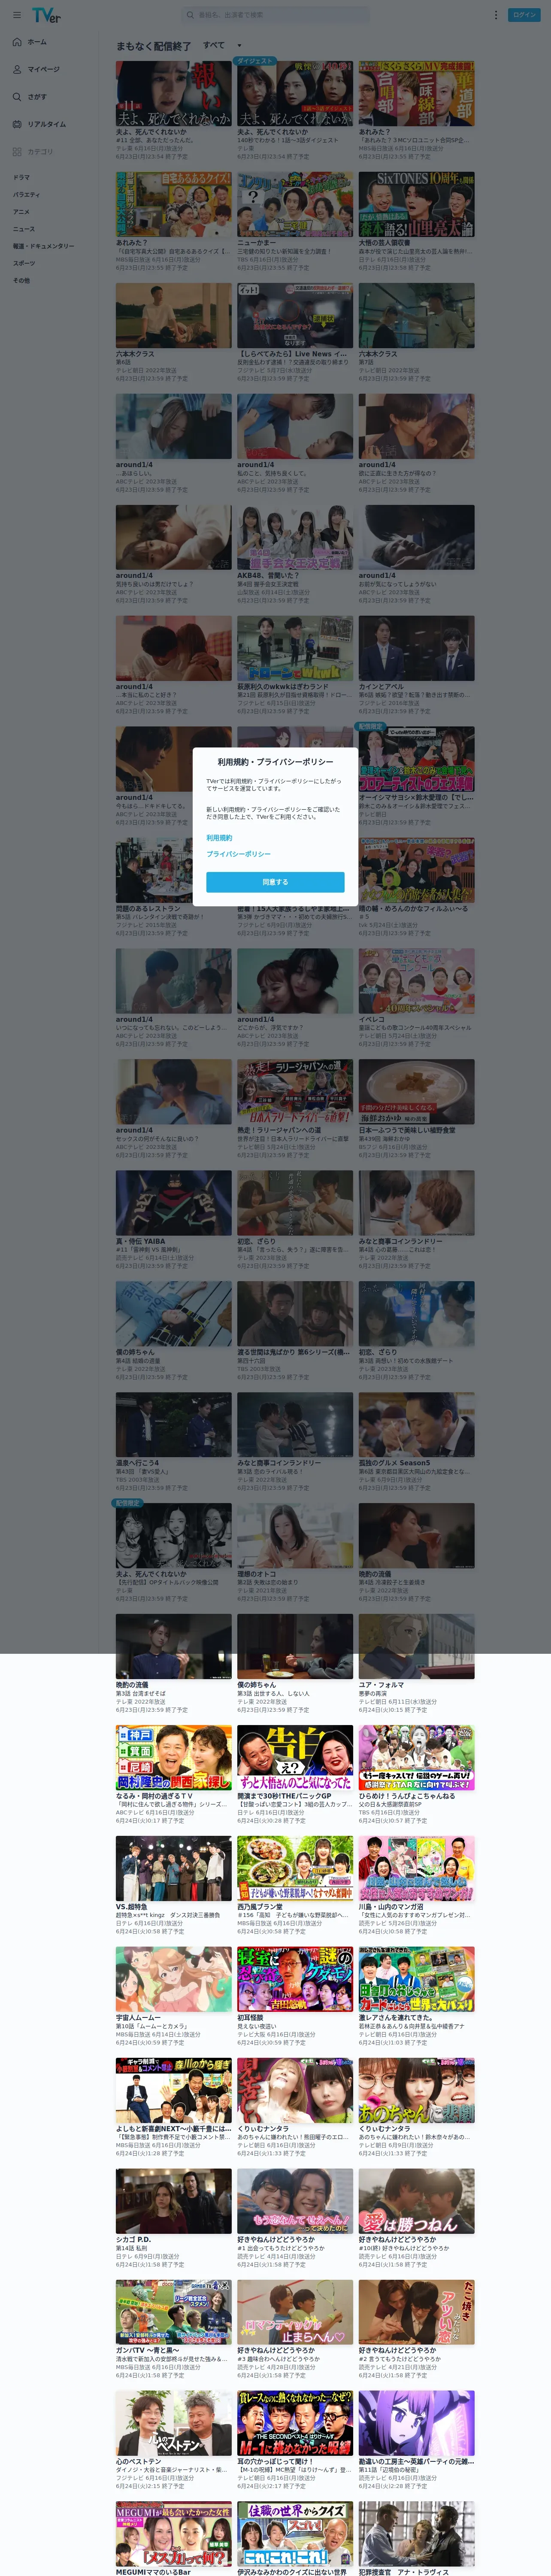The height and width of the screenshot is (2576, 551).
Task: Click the sidebar search icon
Action: point(17,97)
